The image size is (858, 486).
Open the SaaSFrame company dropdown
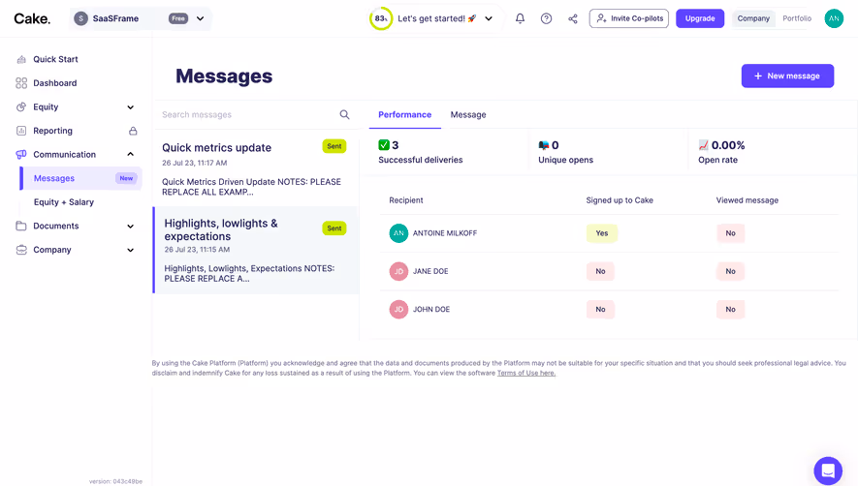(x=201, y=18)
